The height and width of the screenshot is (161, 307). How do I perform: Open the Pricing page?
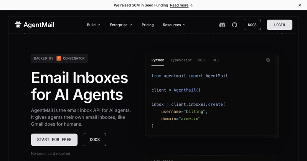click(148, 25)
